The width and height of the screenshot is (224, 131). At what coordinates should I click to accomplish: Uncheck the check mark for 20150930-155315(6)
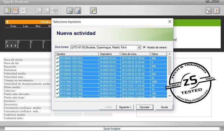coord(57,78)
